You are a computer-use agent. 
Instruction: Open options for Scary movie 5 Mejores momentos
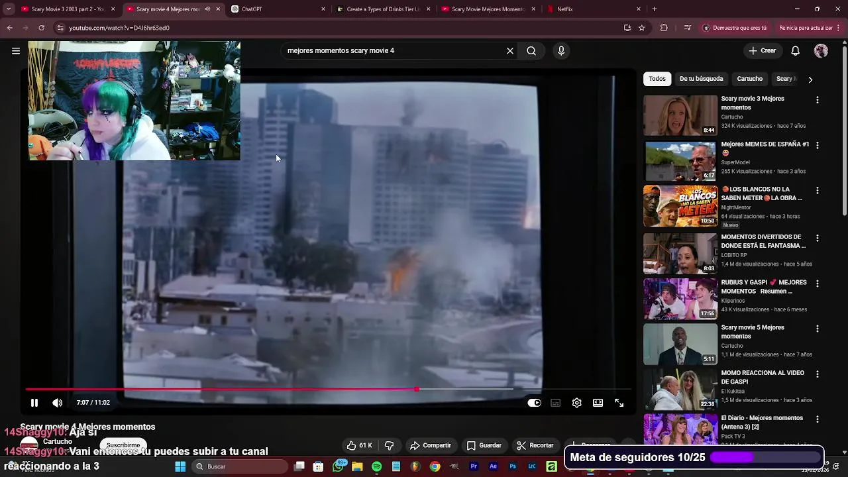[x=817, y=329]
